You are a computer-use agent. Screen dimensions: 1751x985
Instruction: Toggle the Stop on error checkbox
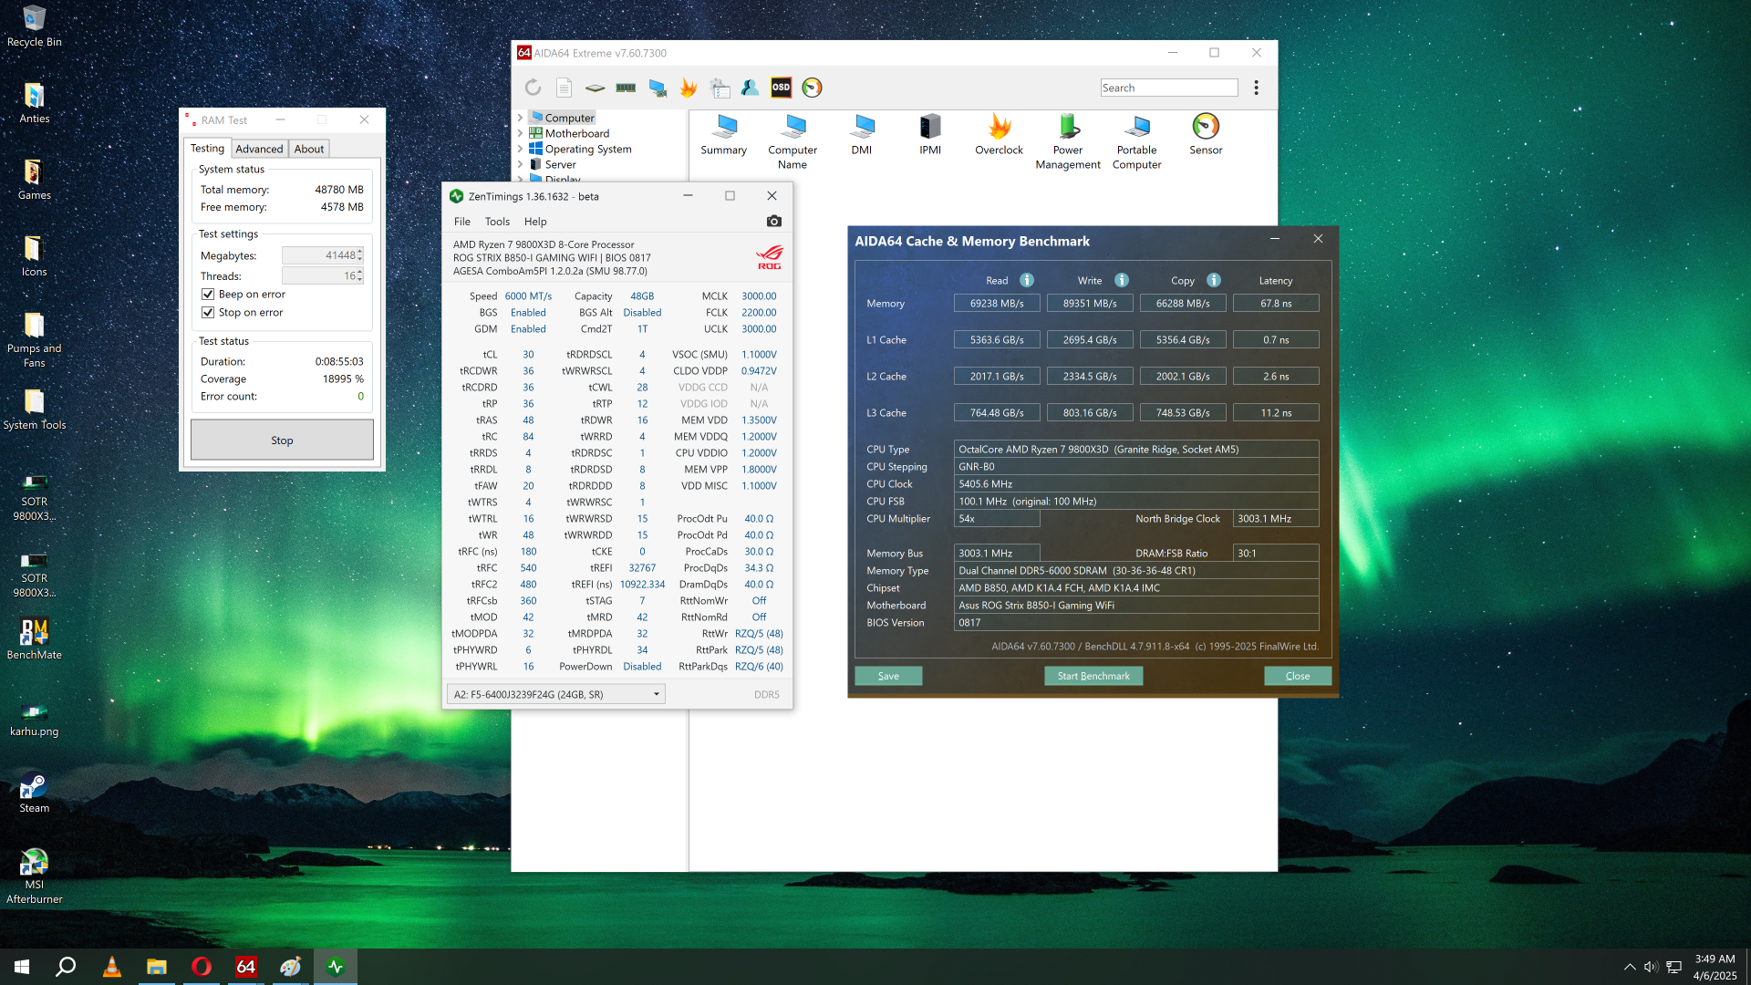point(208,313)
